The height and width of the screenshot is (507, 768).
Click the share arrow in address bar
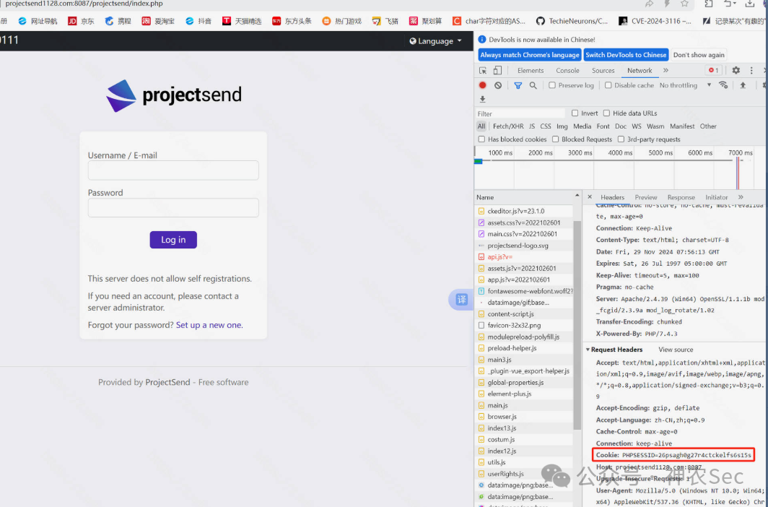click(x=649, y=4)
